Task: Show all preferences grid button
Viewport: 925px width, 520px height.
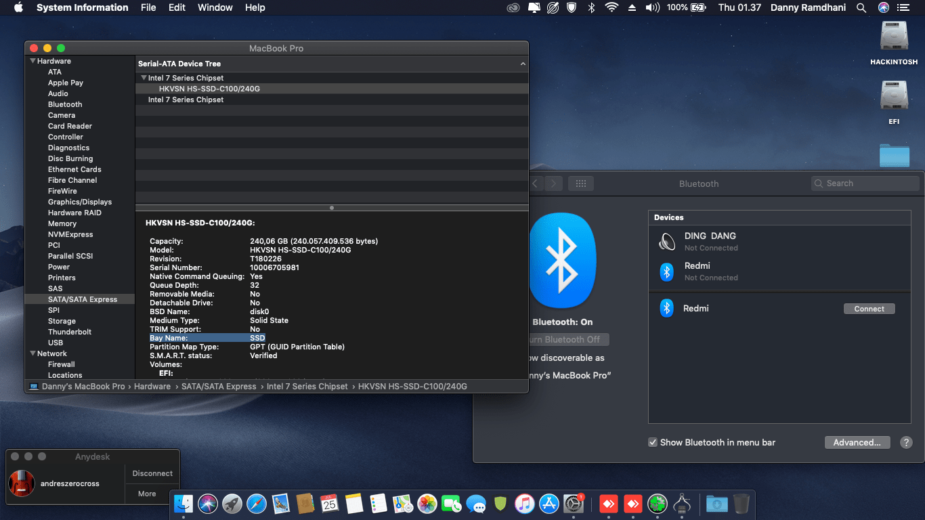Action: 580,183
